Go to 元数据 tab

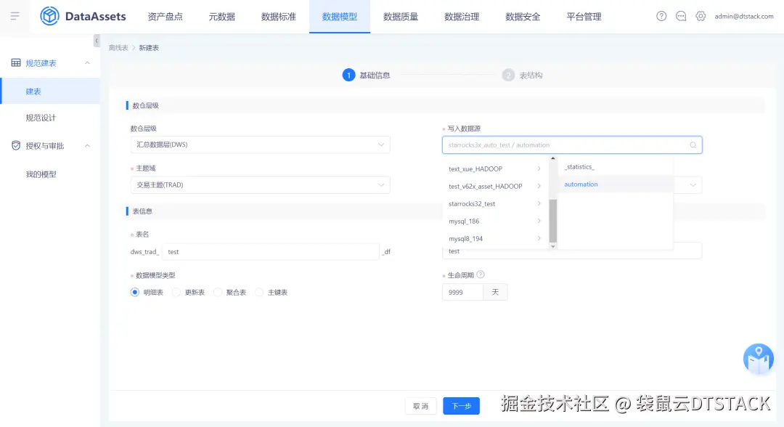click(x=221, y=17)
